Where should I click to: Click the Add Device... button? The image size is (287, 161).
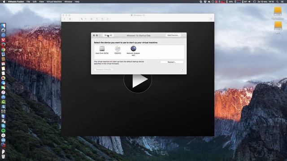click(173, 35)
